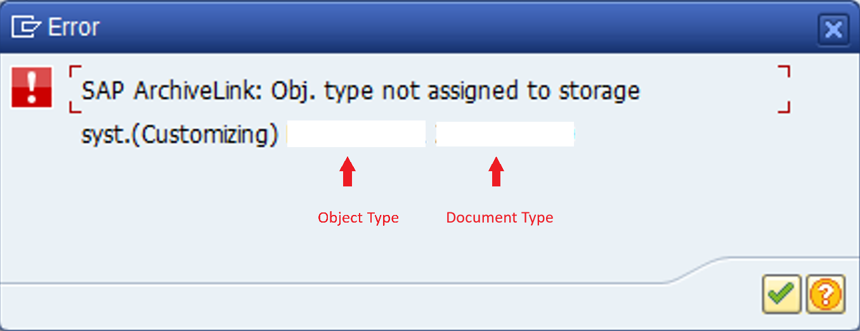Click the blanked-out object type value field
The width and height of the screenshot is (860, 331).
[356, 134]
